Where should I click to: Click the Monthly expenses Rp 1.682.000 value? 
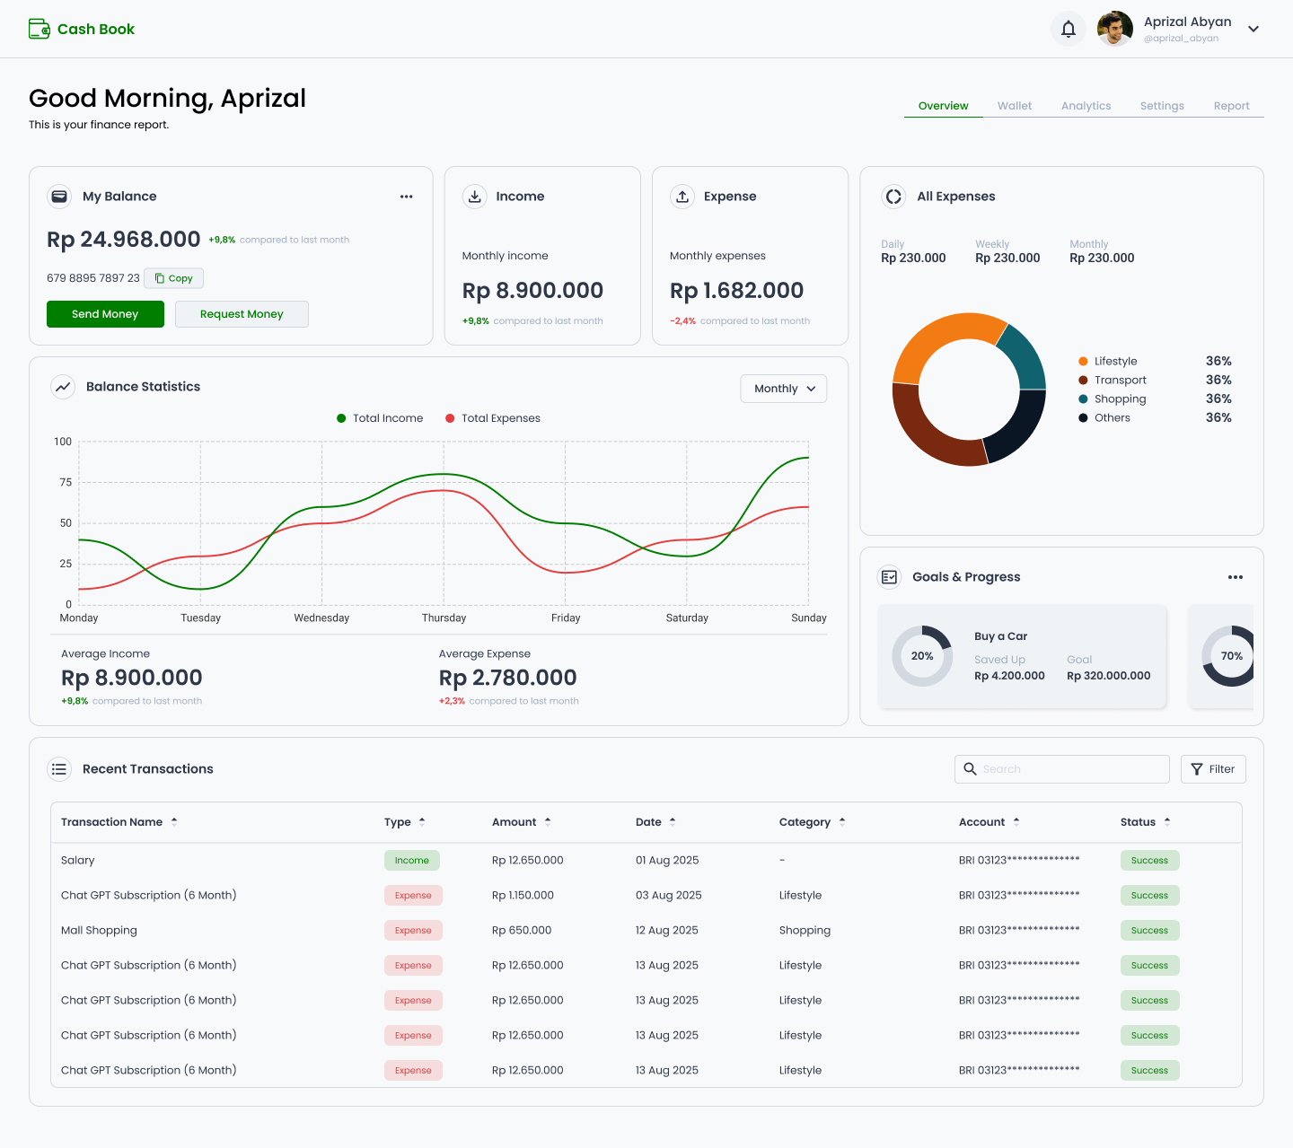[736, 291]
